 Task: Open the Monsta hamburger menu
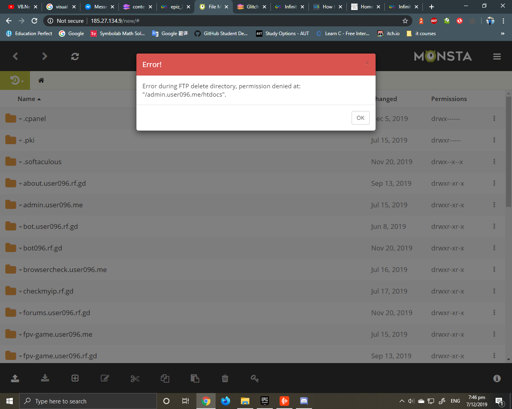coord(497,57)
